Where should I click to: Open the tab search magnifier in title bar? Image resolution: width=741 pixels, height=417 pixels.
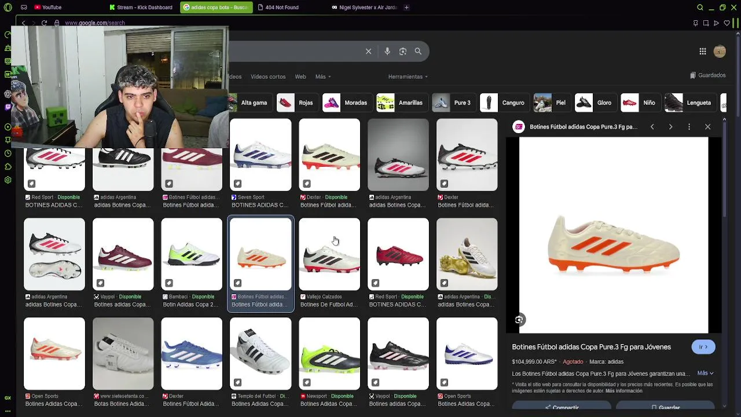(x=700, y=8)
